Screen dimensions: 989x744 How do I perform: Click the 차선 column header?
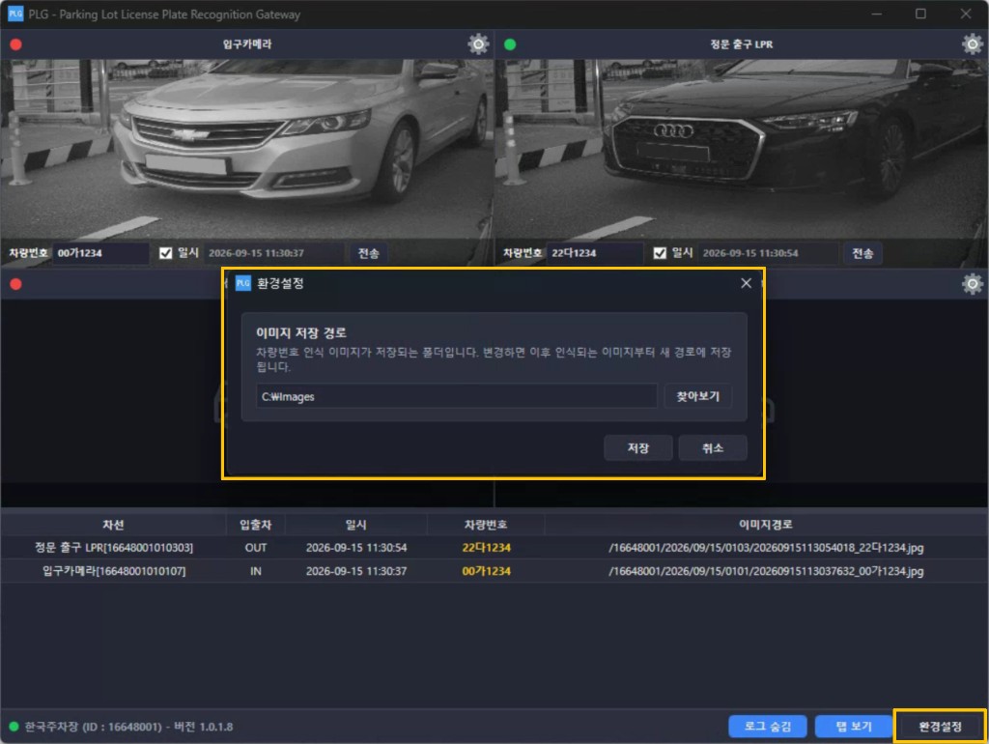114,525
